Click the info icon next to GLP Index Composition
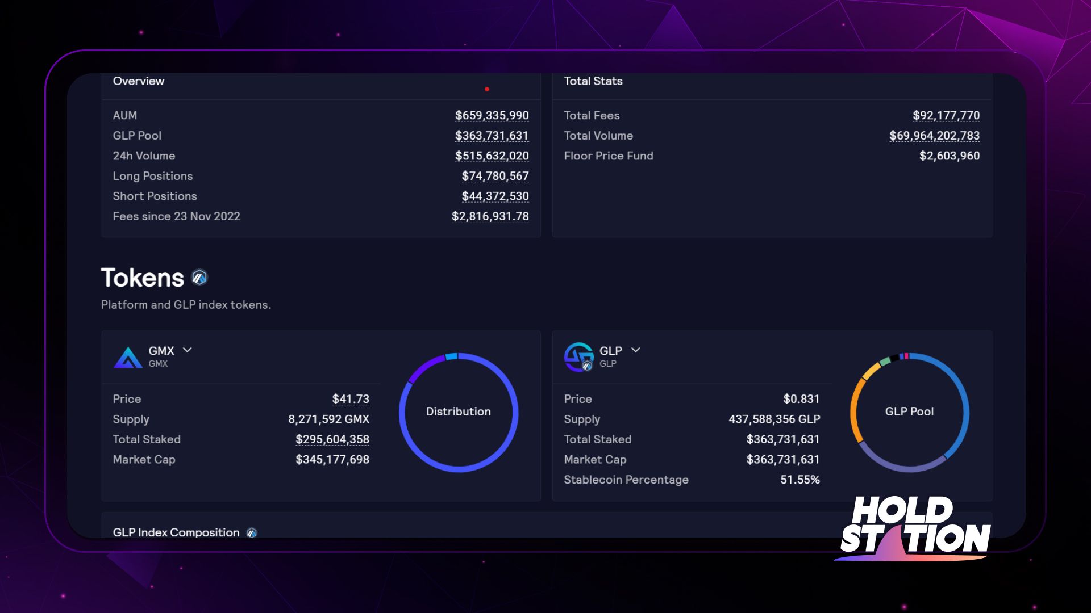The height and width of the screenshot is (613, 1091). click(x=252, y=533)
